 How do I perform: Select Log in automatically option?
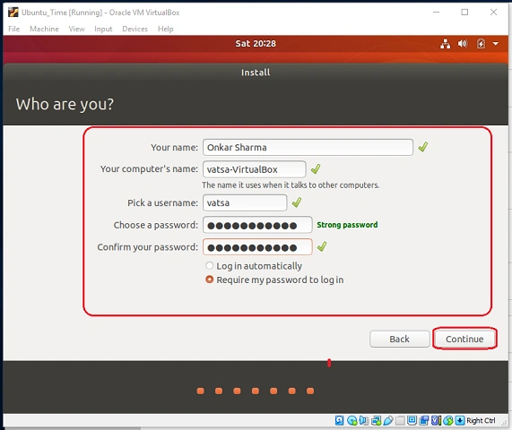click(254, 266)
